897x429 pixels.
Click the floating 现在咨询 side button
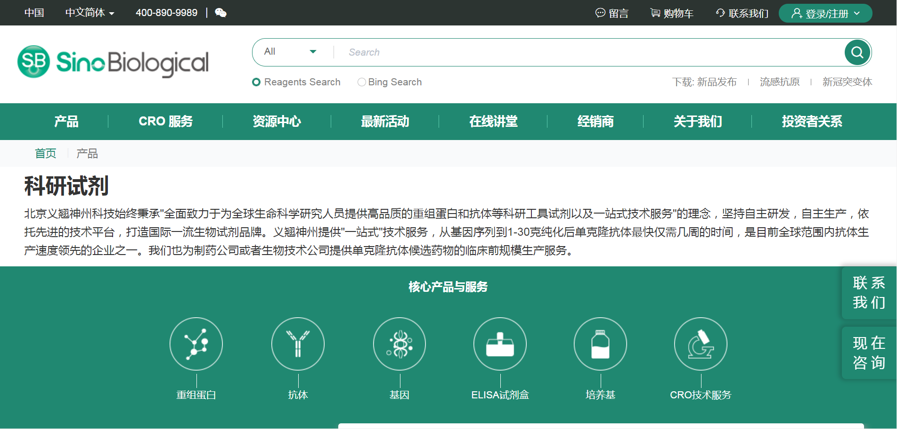(x=869, y=353)
